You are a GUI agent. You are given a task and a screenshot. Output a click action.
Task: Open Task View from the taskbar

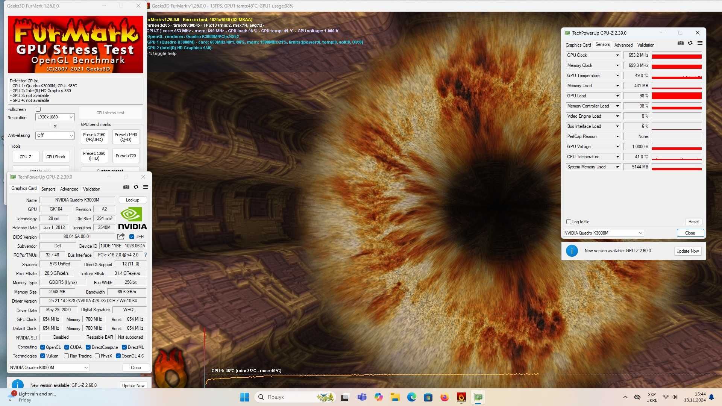(x=344, y=397)
